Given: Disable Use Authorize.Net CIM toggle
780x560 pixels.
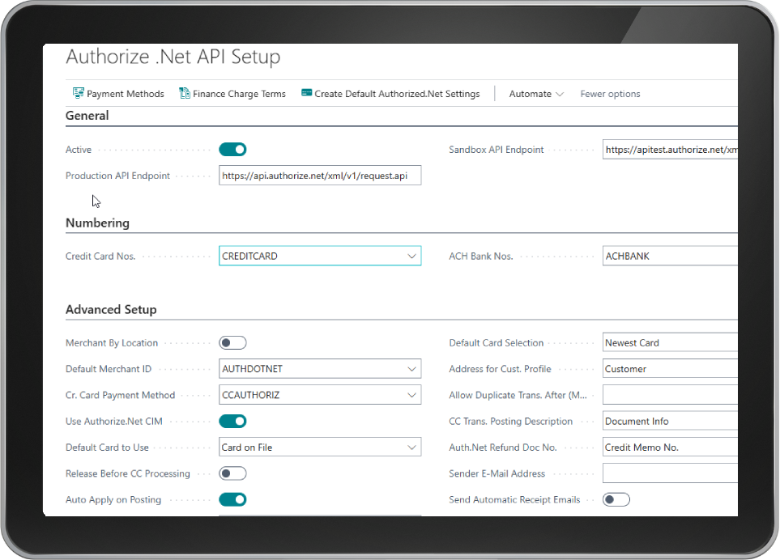Looking at the screenshot, I should [x=232, y=422].
